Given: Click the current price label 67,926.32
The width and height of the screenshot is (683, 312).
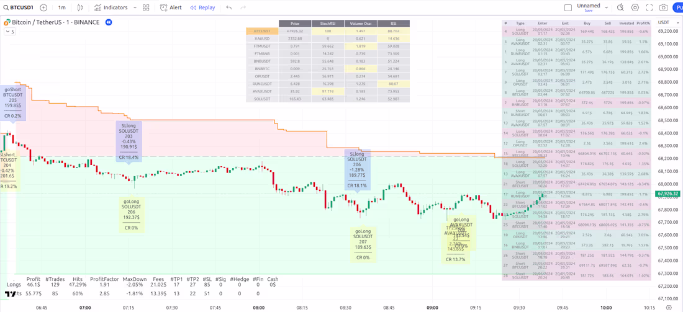Looking at the screenshot, I should tap(669, 194).
